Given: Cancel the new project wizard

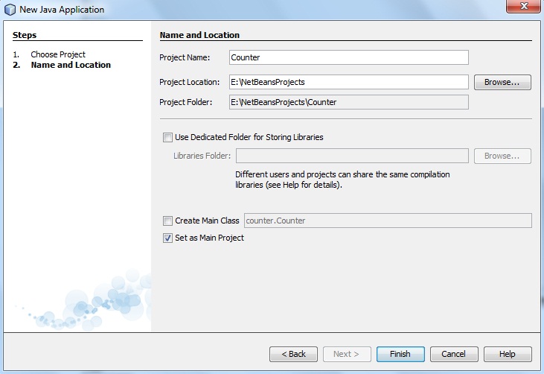Looking at the screenshot, I should [x=454, y=354].
